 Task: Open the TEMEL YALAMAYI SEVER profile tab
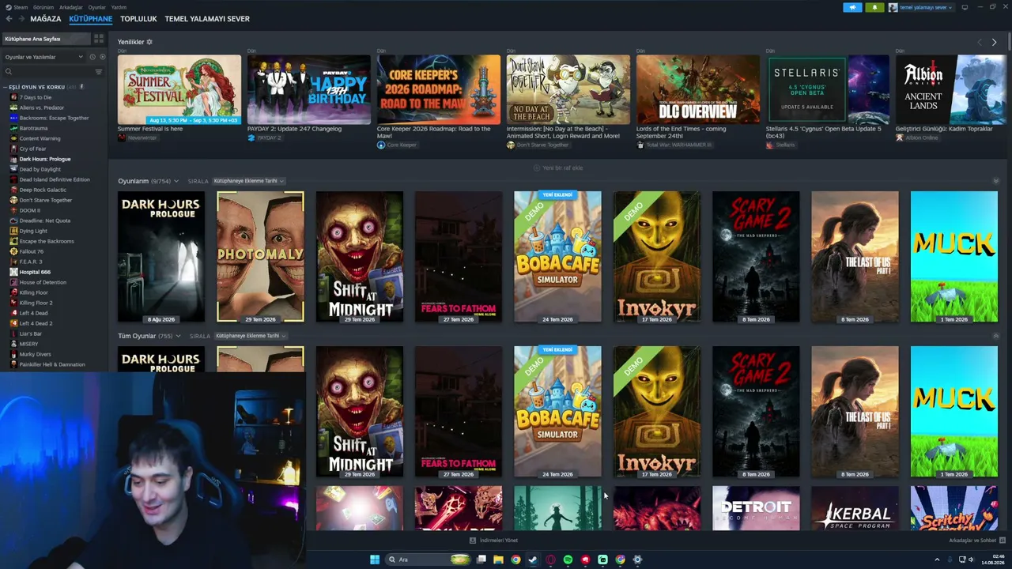(x=207, y=19)
